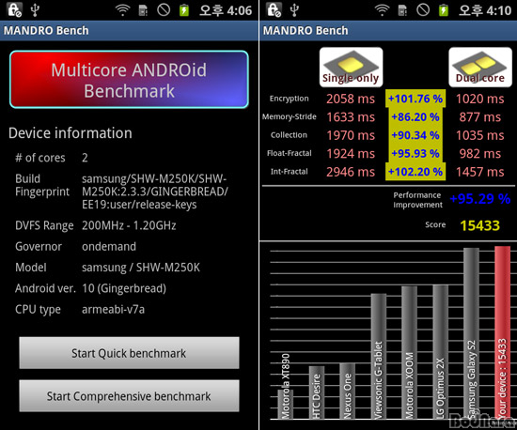Tap battery charging icon in left status bar
Screen dimensions: 517x430
click(184, 10)
